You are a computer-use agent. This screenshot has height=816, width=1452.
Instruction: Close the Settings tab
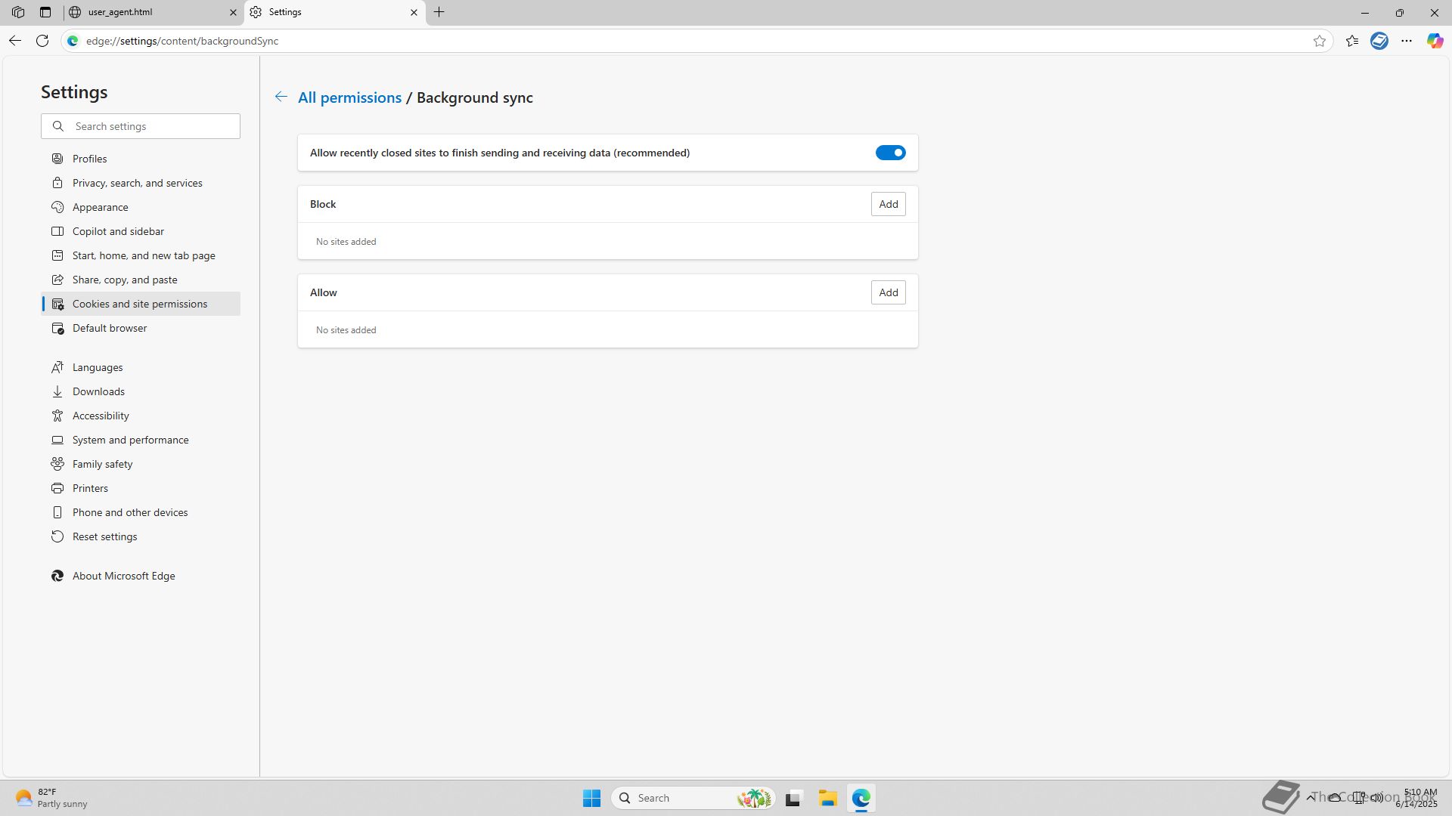coord(414,12)
